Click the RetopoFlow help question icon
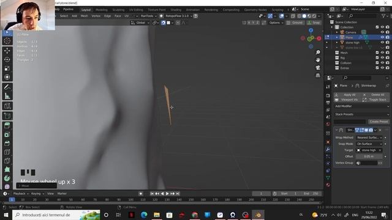The height and width of the screenshot is (220, 392). tap(196, 16)
